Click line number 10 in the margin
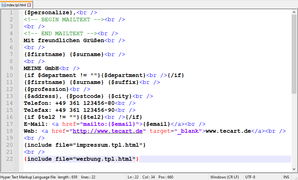Image resolution: width=298 pixels, height=180 pixels. tap(10, 75)
